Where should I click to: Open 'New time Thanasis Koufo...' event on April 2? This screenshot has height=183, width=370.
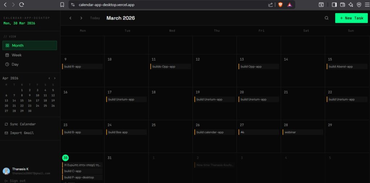(x=215, y=165)
